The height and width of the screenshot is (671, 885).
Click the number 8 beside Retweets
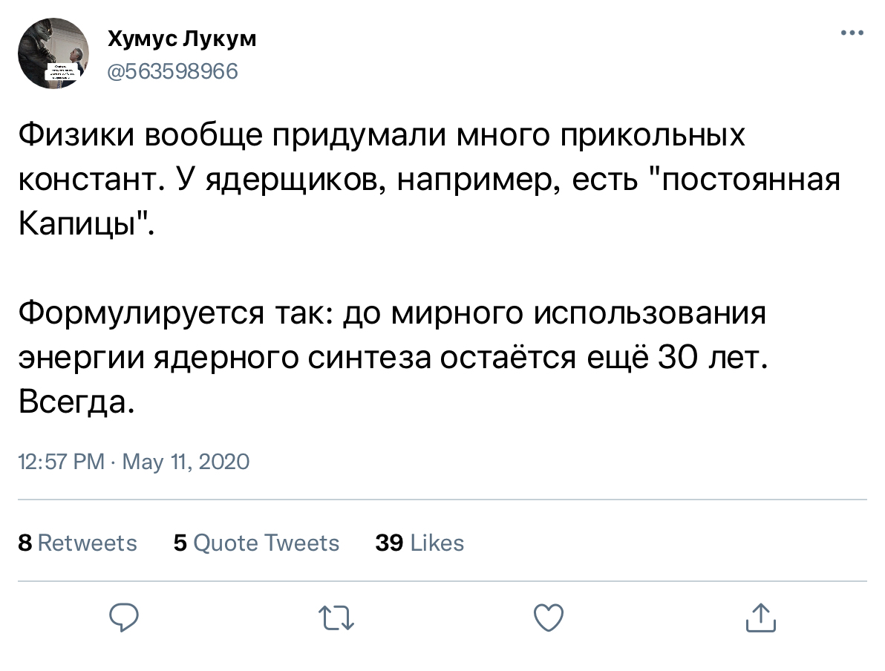tap(25, 543)
